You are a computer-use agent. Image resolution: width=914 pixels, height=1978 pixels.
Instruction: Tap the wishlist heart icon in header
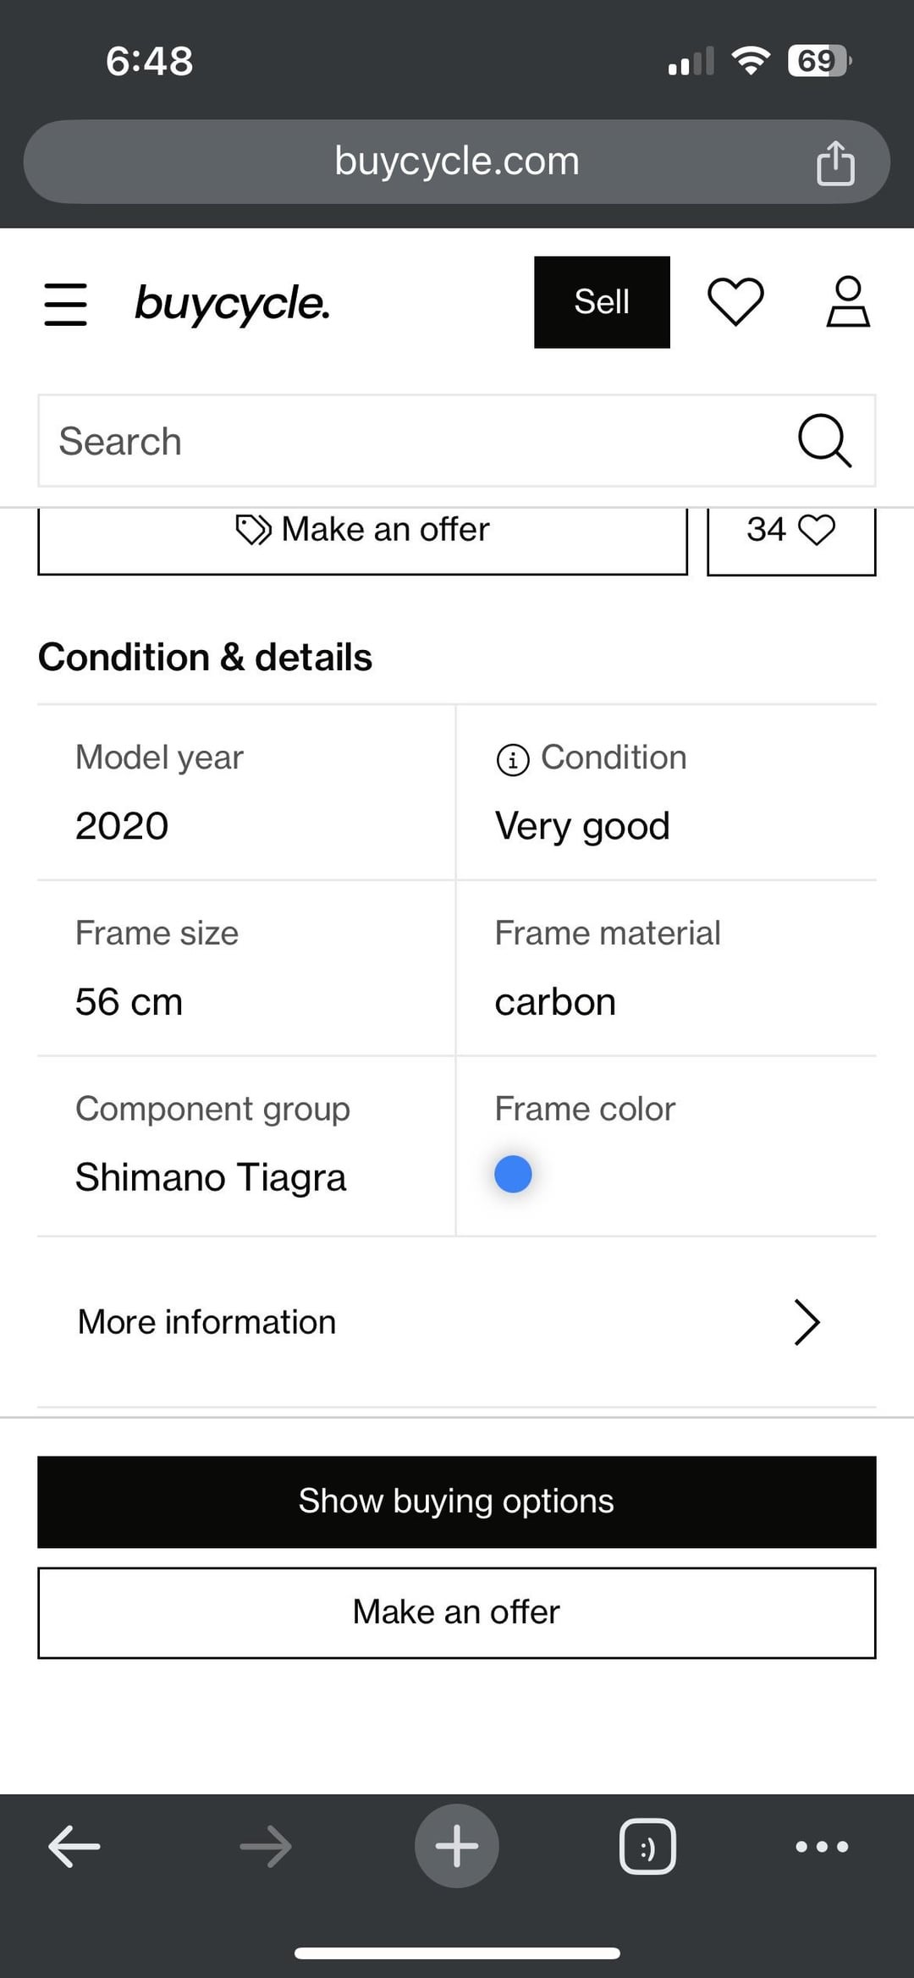tap(735, 302)
